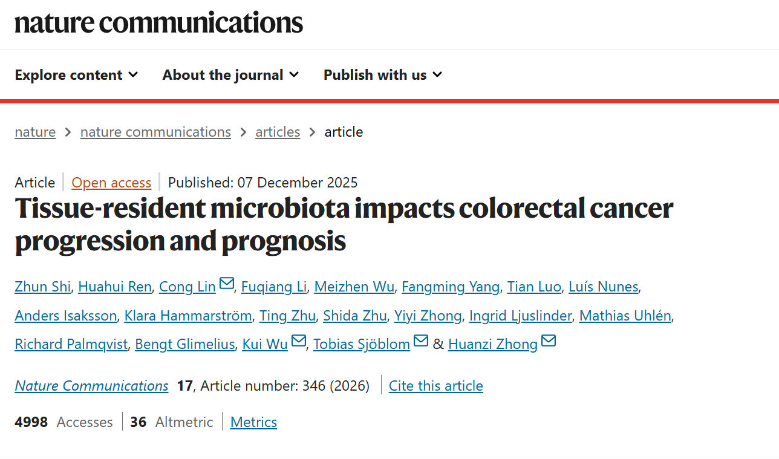Click the Open access link
This screenshot has width=779, height=459.
click(x=111, y=183)
